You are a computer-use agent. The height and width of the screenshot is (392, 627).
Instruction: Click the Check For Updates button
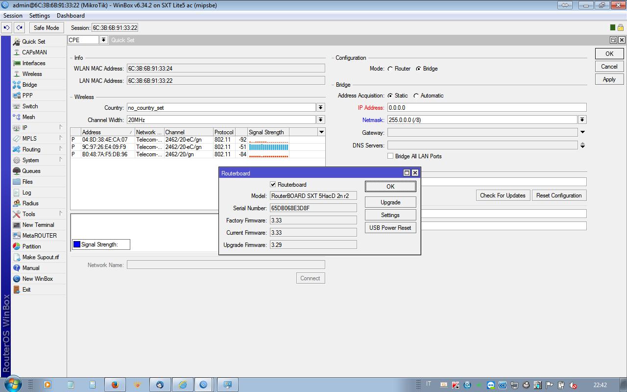tap(503, 196)
